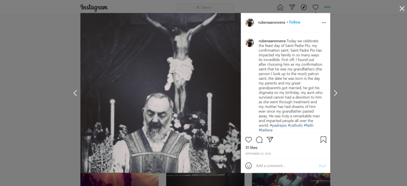
Task: Click the Instagram logo
Action: click(x=94, y=8)
